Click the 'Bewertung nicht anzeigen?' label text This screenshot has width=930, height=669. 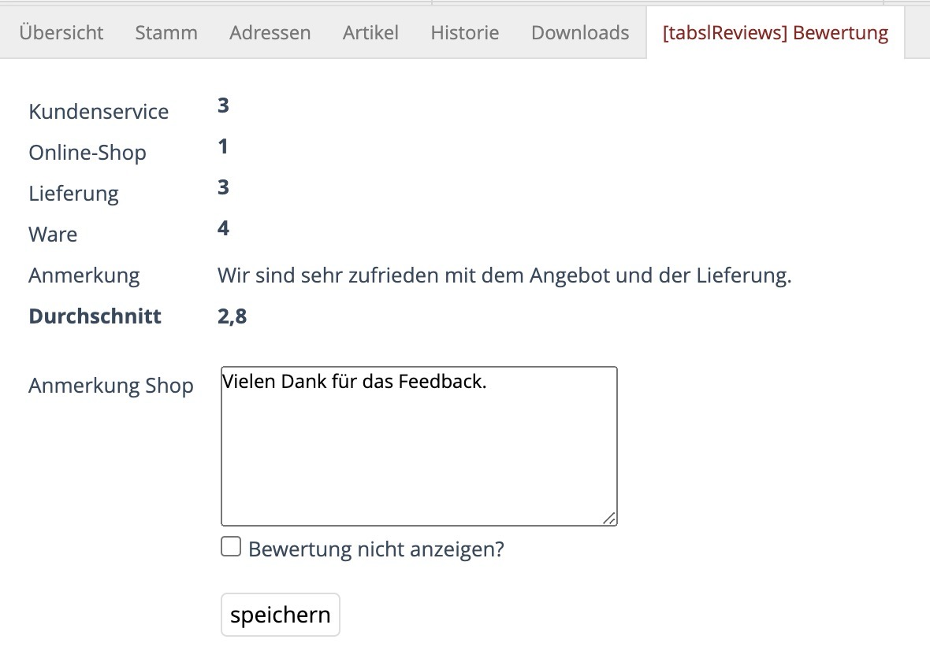(376, 549)
